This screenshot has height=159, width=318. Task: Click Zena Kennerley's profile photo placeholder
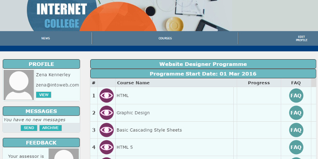tap(19, 85)
